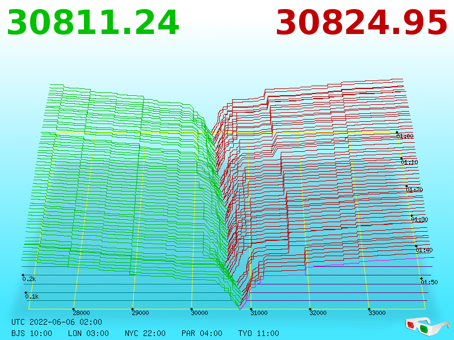Viewport: 454px width, 340px height.
Task: Click the 0.2k depth axis label
Action: pyautogui.click(x=30, y=279)
